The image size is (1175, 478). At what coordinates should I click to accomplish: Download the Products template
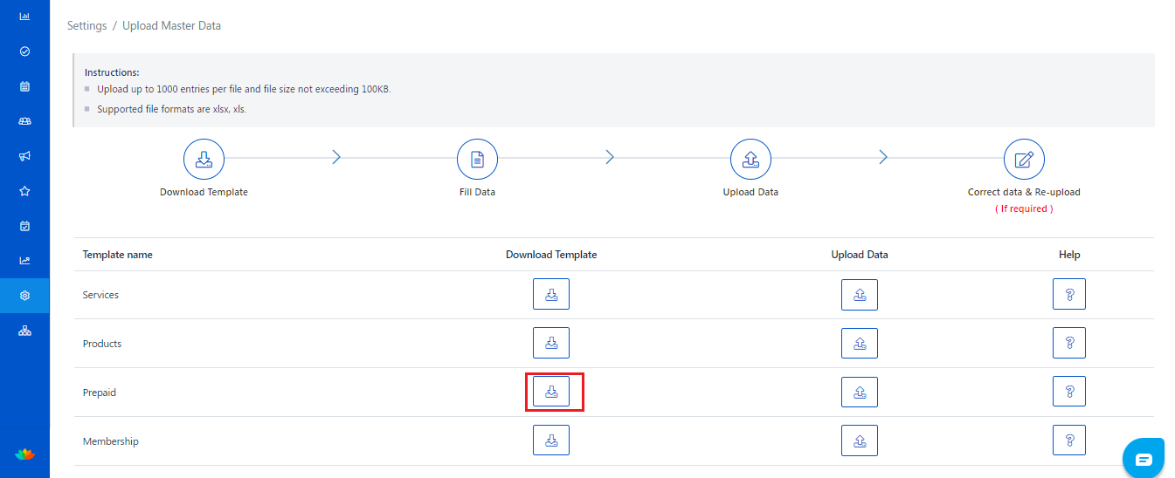(551, 343)
